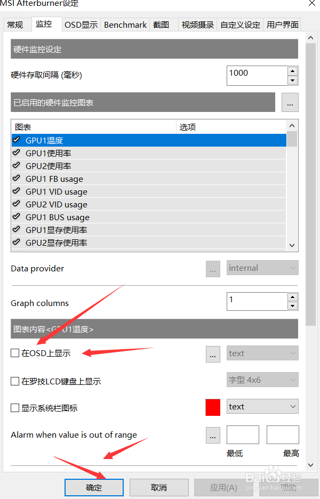Enable 在罗技LCD键盘上显示 checkbox
320x499 pixels.
pos(15,381)
